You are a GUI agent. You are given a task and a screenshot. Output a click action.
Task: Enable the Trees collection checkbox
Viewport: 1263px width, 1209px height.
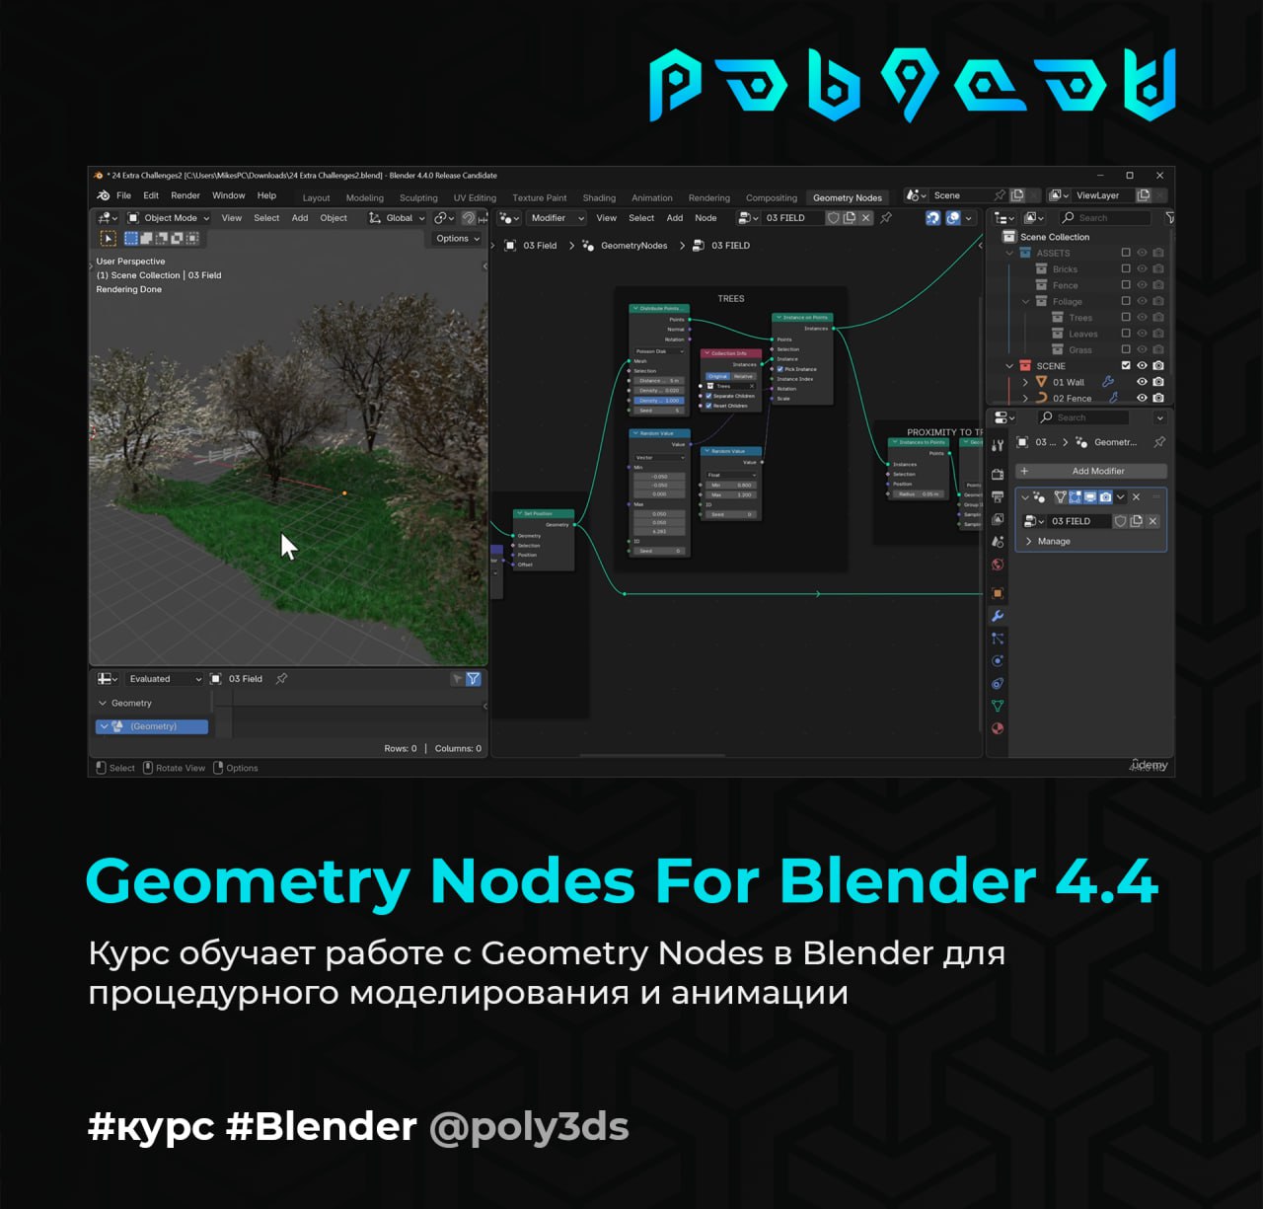[x=1126, y=318]
